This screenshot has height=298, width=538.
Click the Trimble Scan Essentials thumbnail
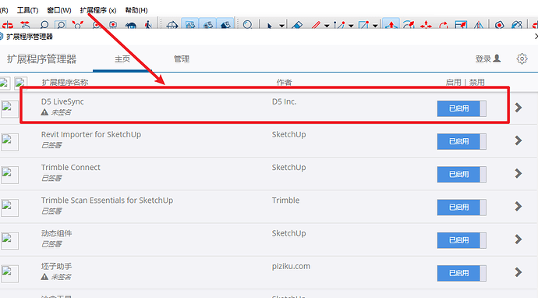pos(9,208)
